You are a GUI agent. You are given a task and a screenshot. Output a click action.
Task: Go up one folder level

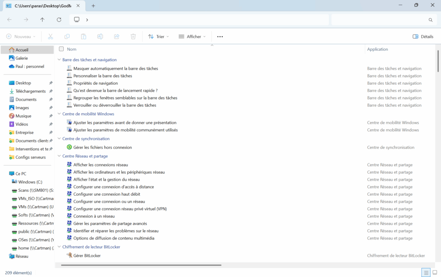(42, 20)
